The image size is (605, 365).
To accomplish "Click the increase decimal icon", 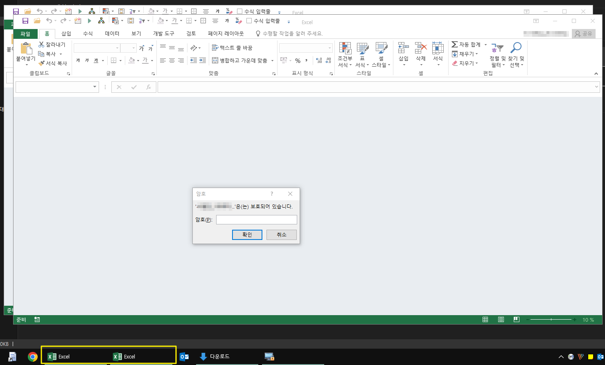I will click(x=319, y=60).
